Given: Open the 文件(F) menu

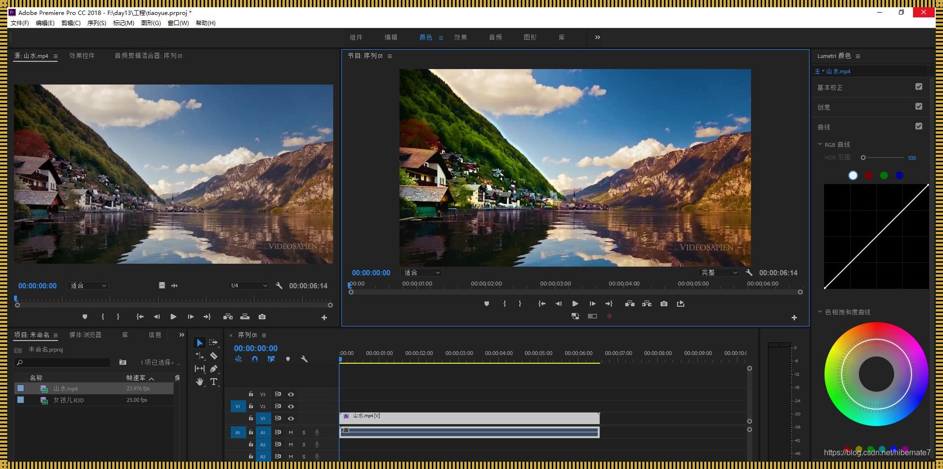Looking at the screenshot, I should pos(20,23).
